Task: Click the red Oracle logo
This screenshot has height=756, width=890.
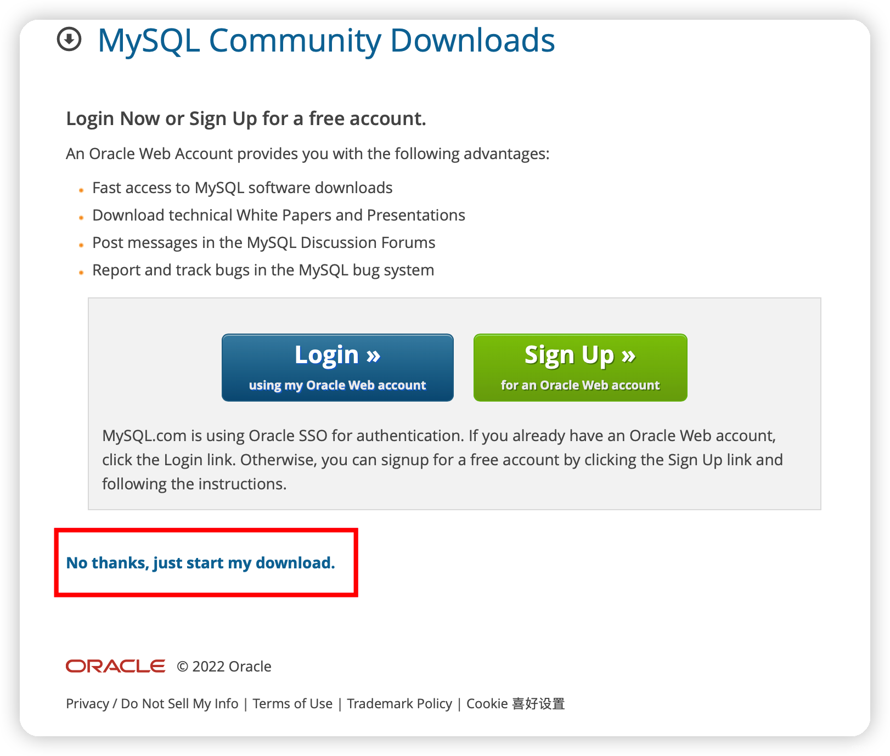Action: (115, 666)
